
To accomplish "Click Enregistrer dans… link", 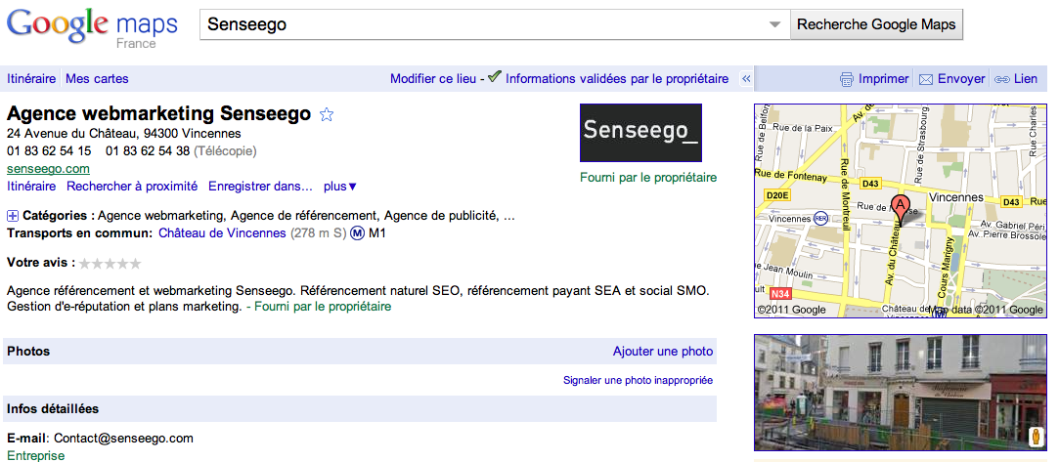I will [x=260, y=187].
